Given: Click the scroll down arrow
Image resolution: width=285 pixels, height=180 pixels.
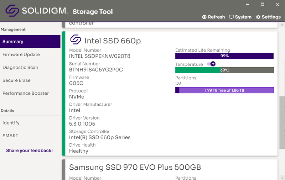Looking at the screenshot, I should coord(282,177).
